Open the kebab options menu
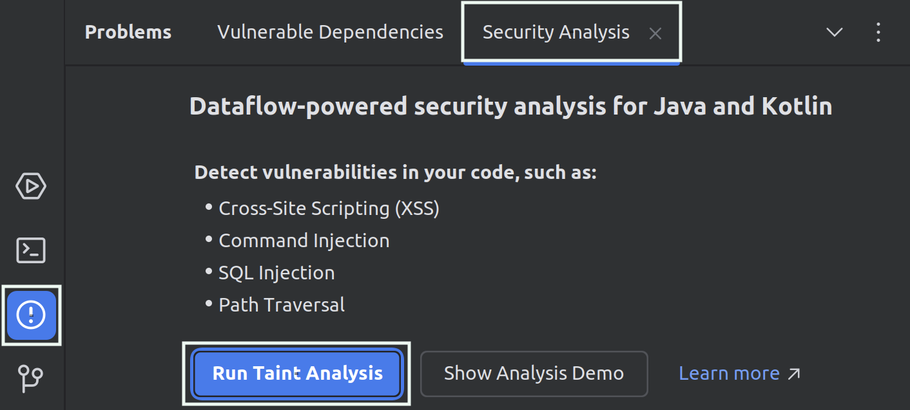910x410 pixels. click(878, 32)
